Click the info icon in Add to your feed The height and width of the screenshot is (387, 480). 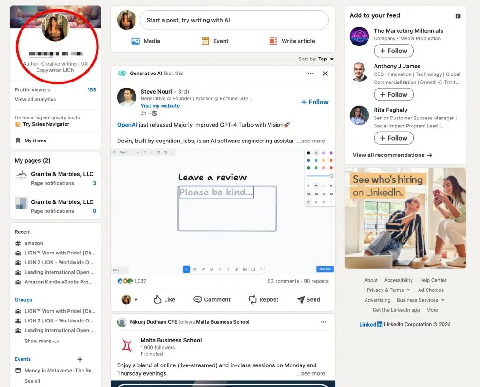458,16
